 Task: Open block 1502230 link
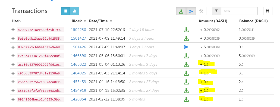point(78,30)
